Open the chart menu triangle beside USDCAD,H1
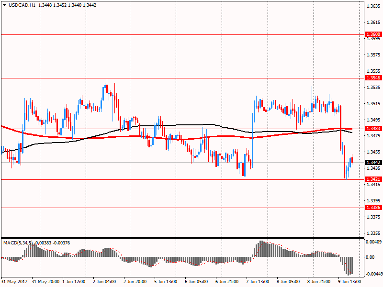Screen dimensions: 383x287 coord(4,5)
